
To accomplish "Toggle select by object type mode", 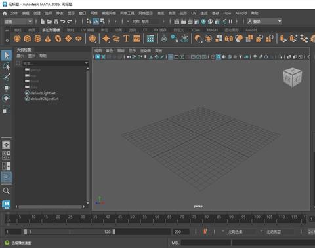I will point(96,22).
